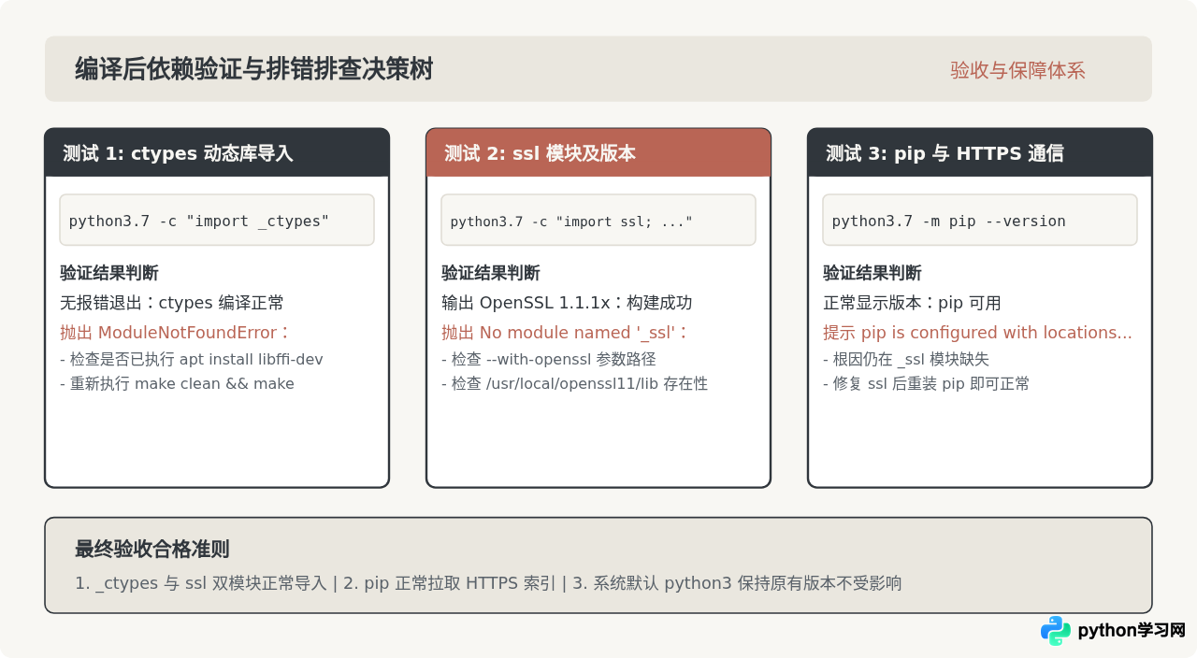
Task: Click '正常显示版本：pip 可用'
Action: tap(912, 303)
